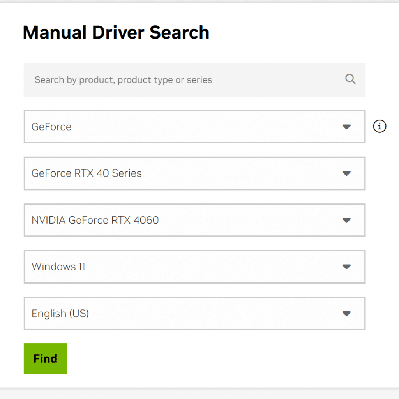
Task: Click the Manual Driver Search heading
Action: pos(116,32)
